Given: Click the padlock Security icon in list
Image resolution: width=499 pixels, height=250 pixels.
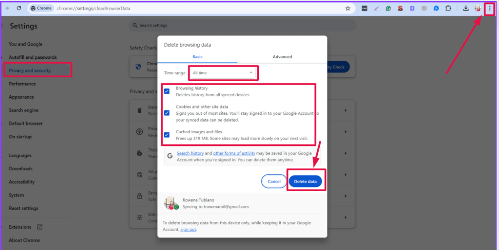Looking at the screenshot, I should 139,196.
